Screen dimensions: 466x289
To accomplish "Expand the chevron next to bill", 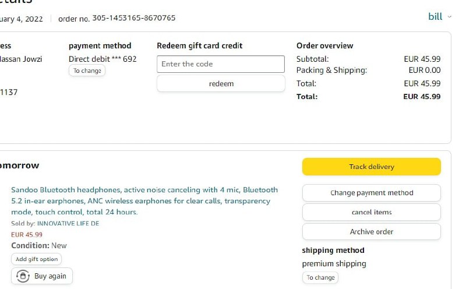I will (x=449, y=17).
